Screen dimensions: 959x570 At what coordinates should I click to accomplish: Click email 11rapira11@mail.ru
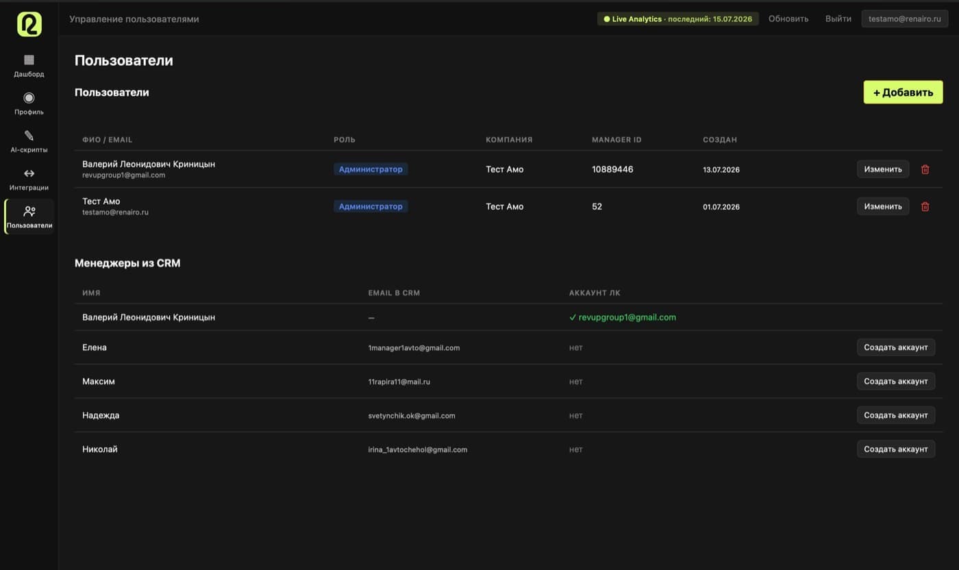point(399,382)
